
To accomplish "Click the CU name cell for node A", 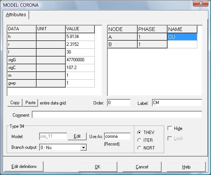I will point(182,37).
